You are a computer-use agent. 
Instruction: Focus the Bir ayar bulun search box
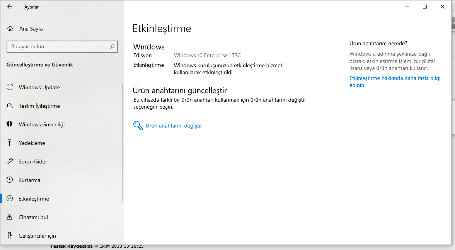pos(62,46)
